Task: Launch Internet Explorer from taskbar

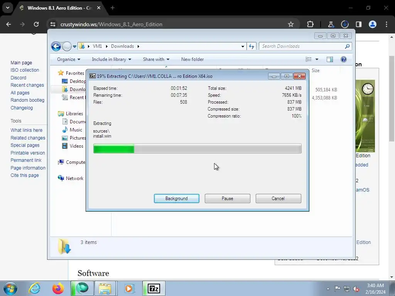Action: point(34,288)
